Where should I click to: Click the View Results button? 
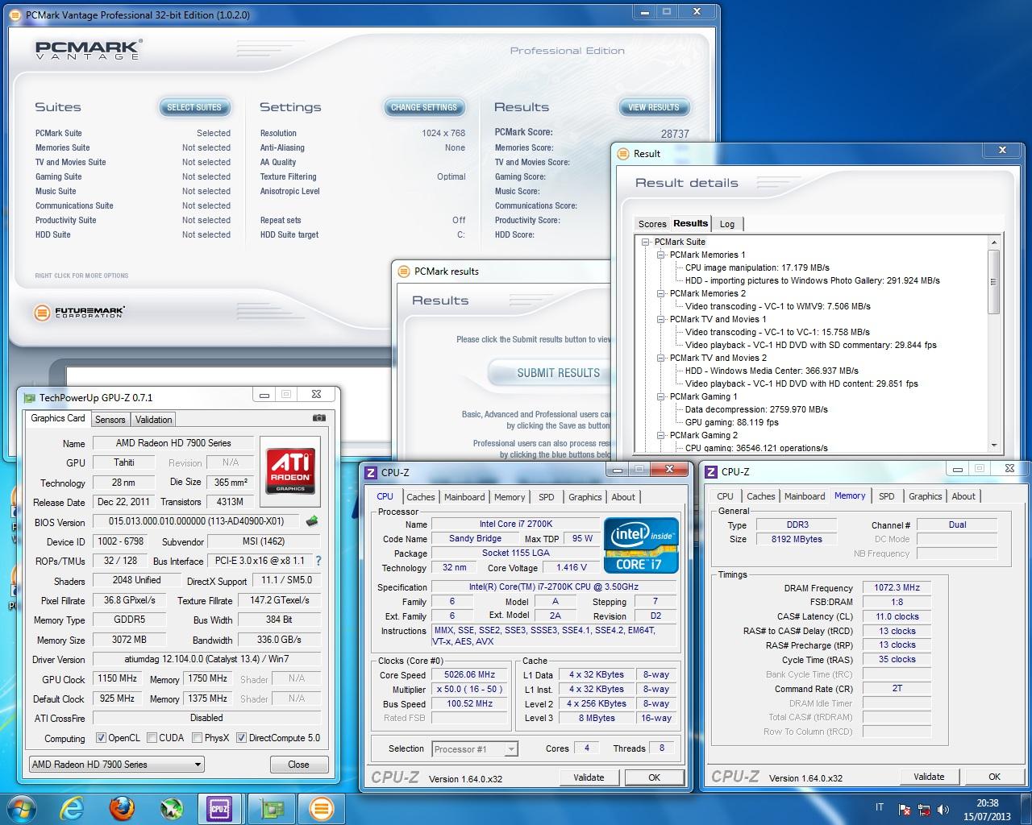click(x=654, y=107)
